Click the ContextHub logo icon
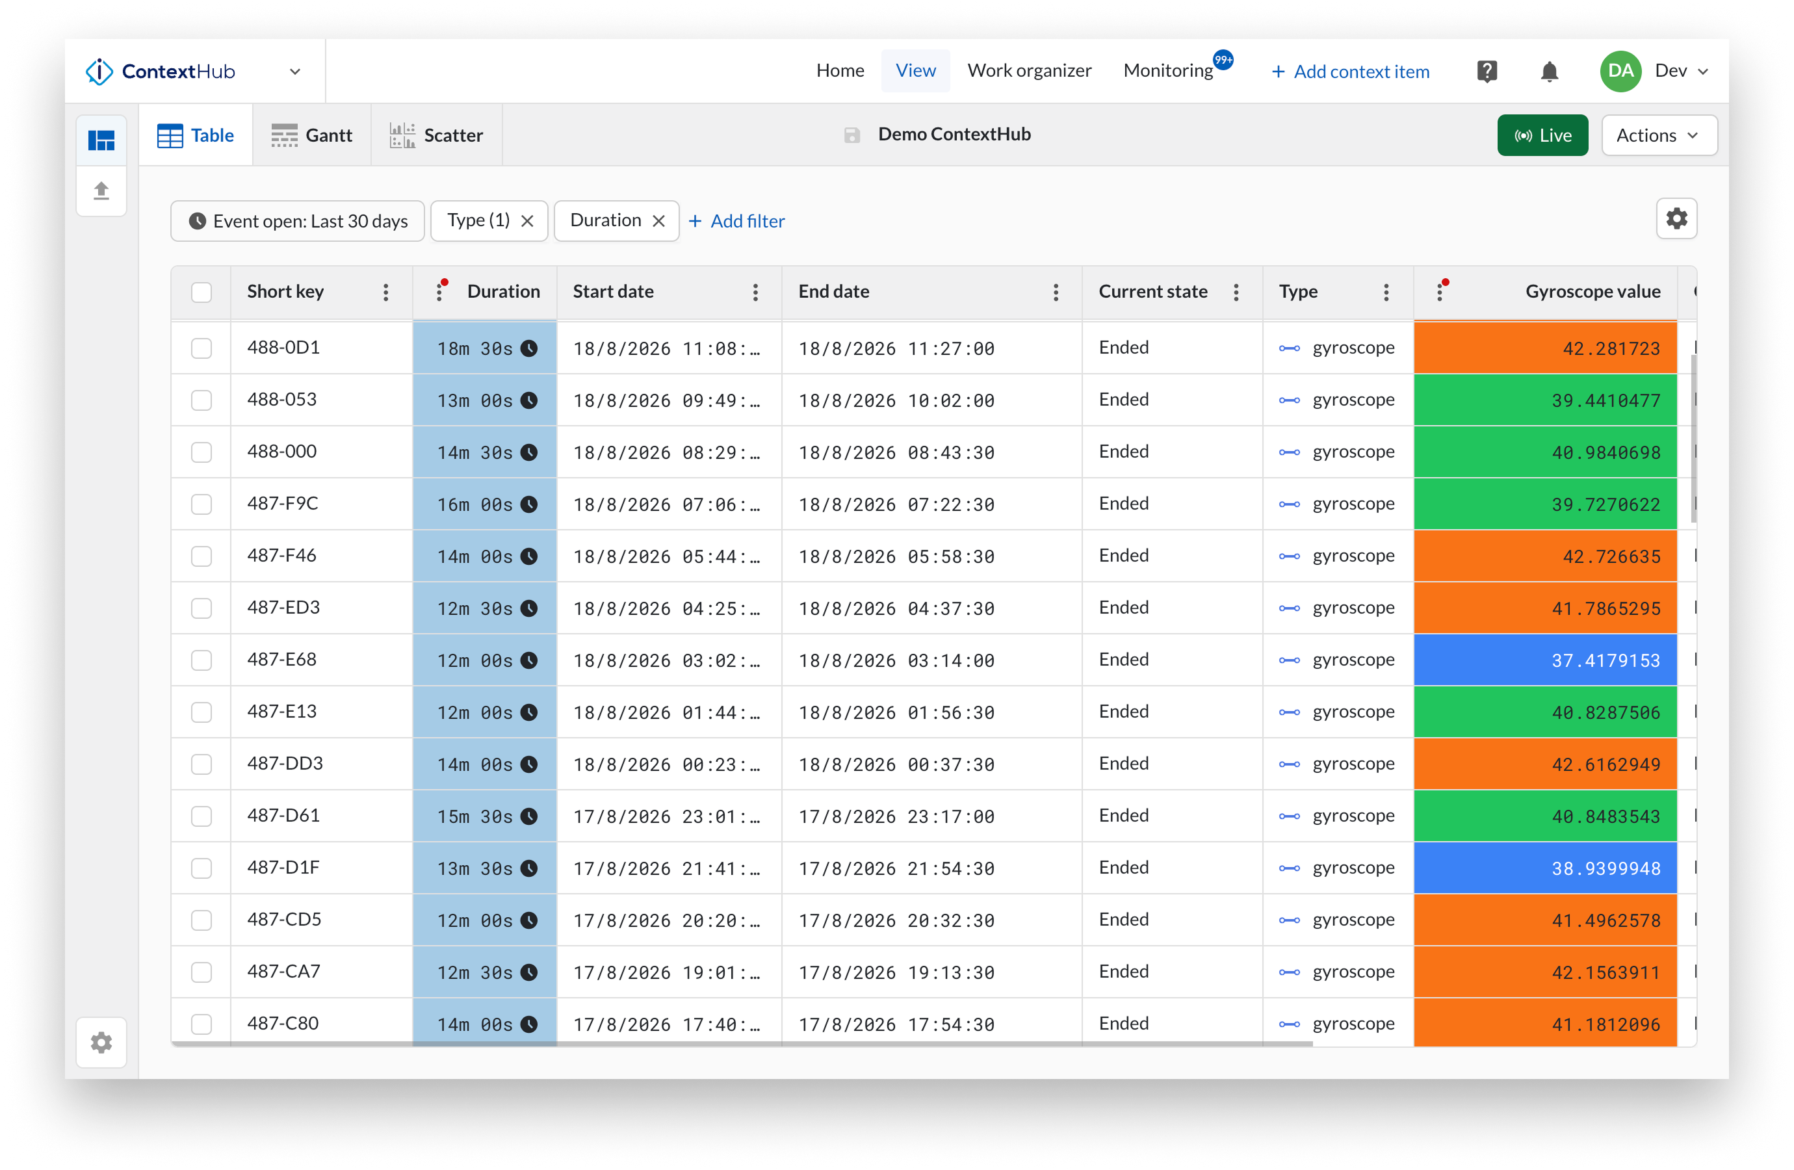 point(99,71)
